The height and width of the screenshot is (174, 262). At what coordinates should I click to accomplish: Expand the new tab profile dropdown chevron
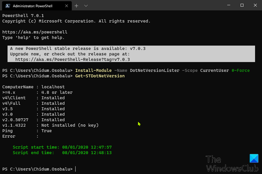(86, 6)
